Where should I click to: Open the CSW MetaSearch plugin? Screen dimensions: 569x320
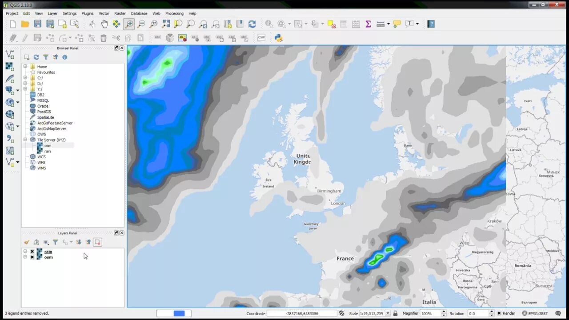pos(261,38)
